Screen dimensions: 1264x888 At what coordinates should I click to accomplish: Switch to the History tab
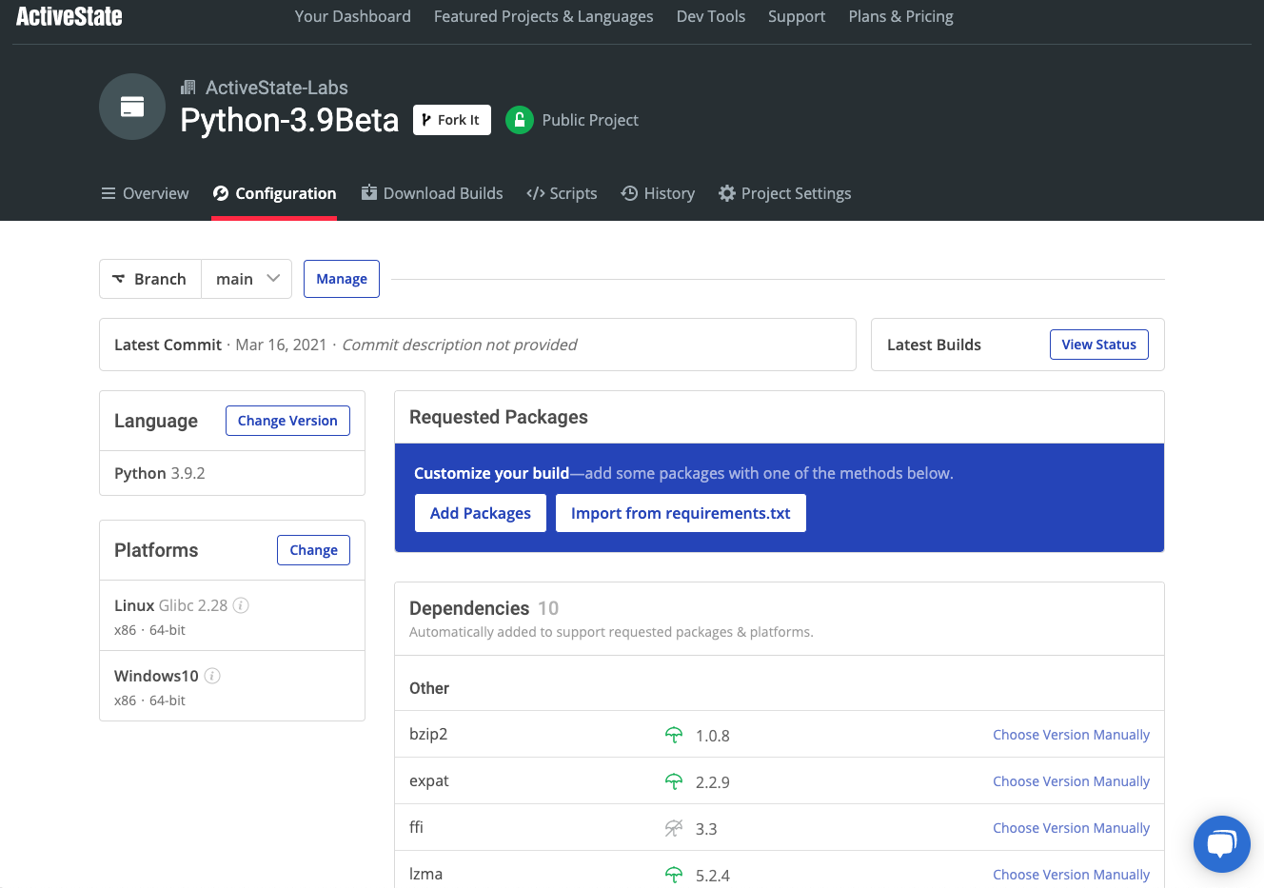[x=658, y=193]
